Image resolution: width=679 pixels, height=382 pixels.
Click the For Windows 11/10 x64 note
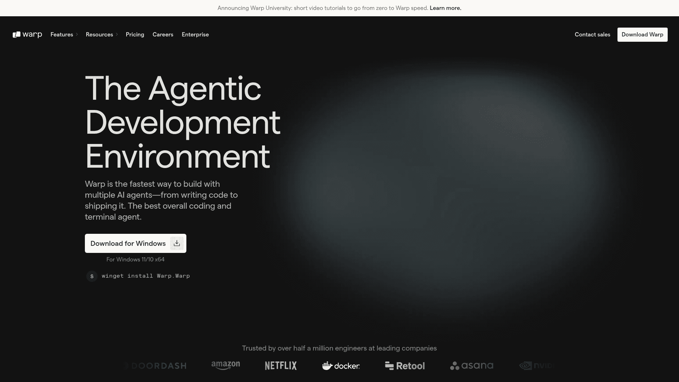coord(135,260)
